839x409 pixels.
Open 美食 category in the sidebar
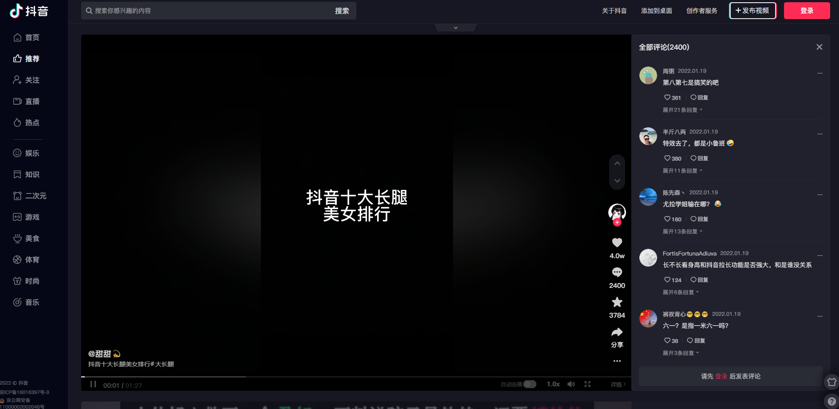tap(27, 239)
